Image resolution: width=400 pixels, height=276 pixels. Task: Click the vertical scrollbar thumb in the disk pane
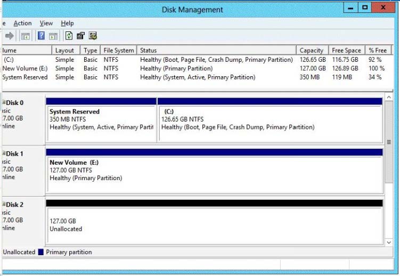click(x=389, y=142)
